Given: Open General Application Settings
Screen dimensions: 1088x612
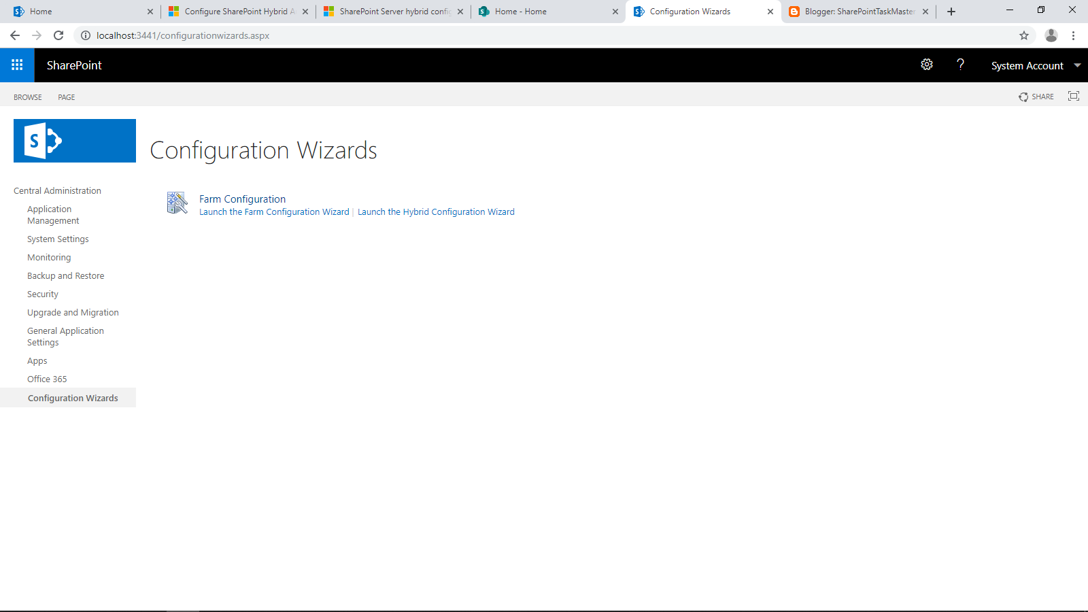Looking at the screenshot, I should click(65, 337).
